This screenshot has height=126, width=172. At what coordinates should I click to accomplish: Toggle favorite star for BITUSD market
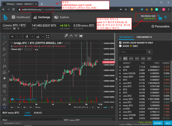(120, 109)
